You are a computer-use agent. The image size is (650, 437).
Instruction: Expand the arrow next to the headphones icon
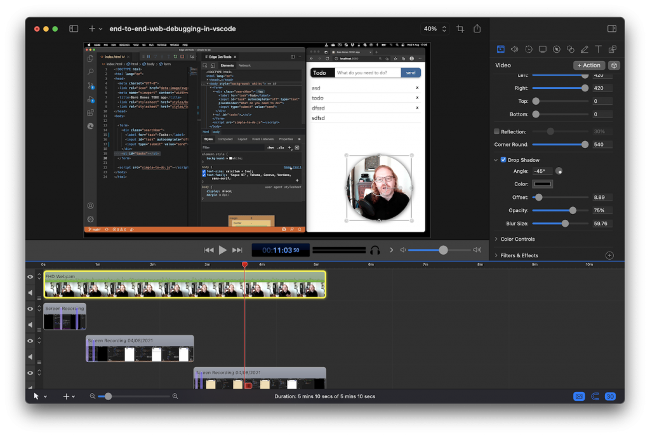(391, 250)
